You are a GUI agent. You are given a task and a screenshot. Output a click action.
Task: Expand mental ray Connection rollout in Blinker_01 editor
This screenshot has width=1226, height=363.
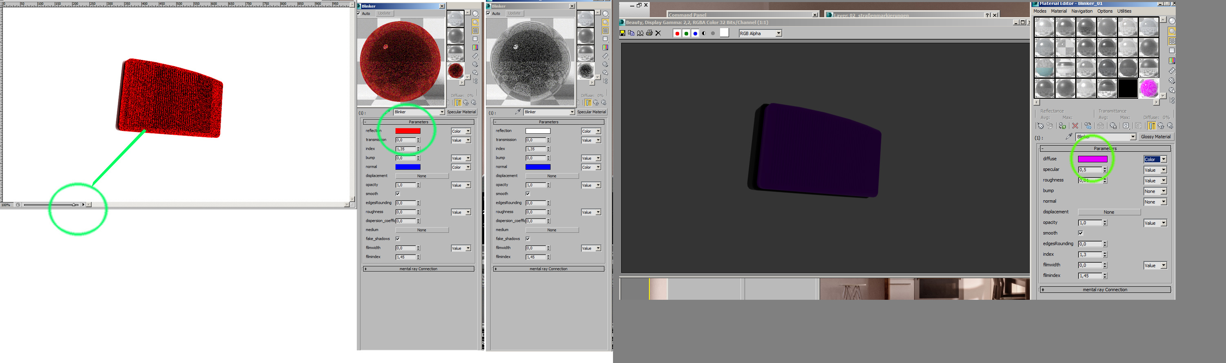pos(1105,290)
